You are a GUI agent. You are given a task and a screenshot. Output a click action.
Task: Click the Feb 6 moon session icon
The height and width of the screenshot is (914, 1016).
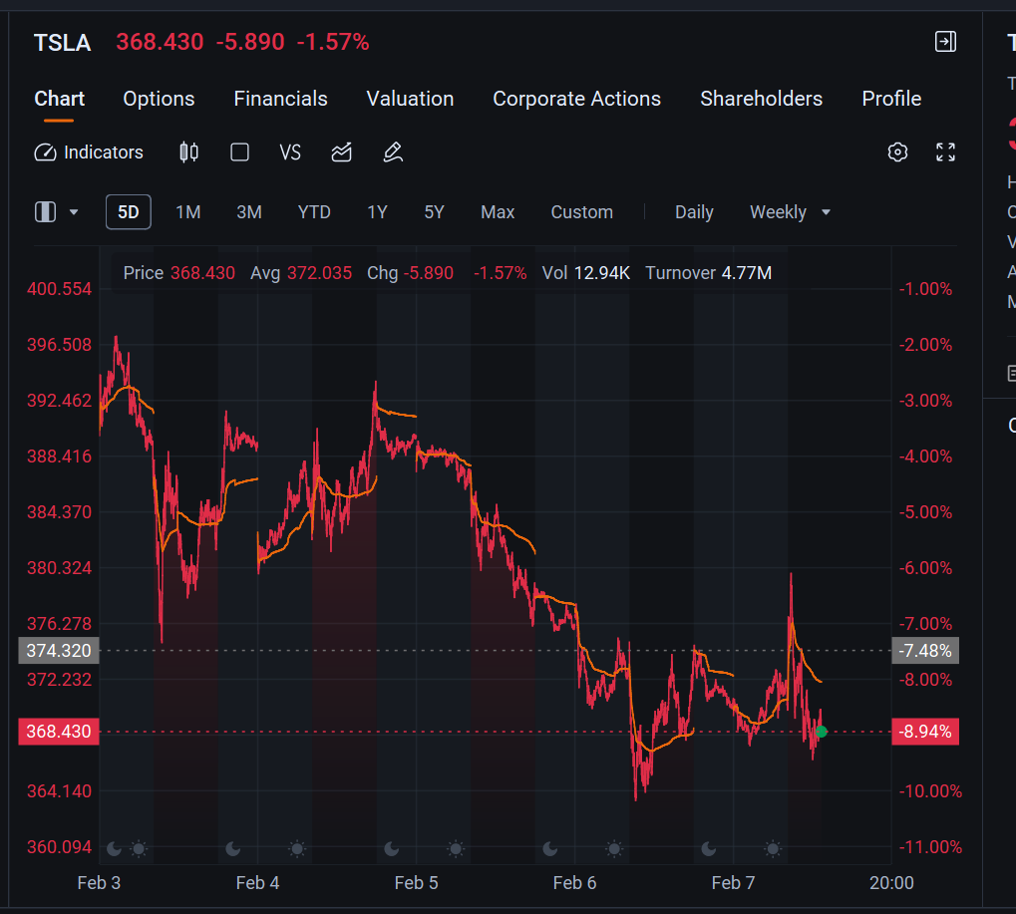[x=550, y=848]
